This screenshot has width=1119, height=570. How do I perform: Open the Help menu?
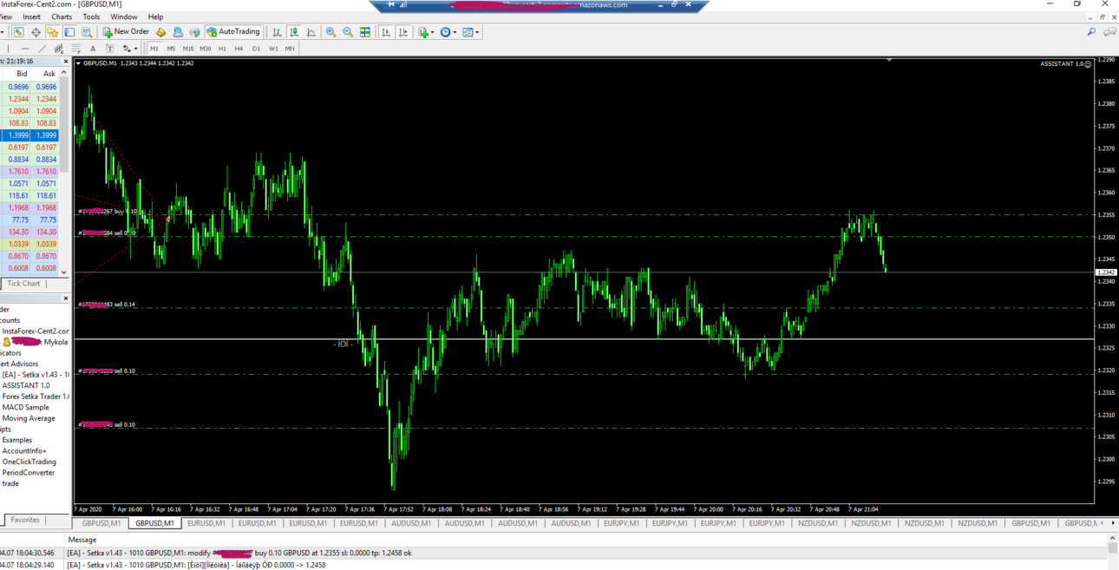coord(155,16)
